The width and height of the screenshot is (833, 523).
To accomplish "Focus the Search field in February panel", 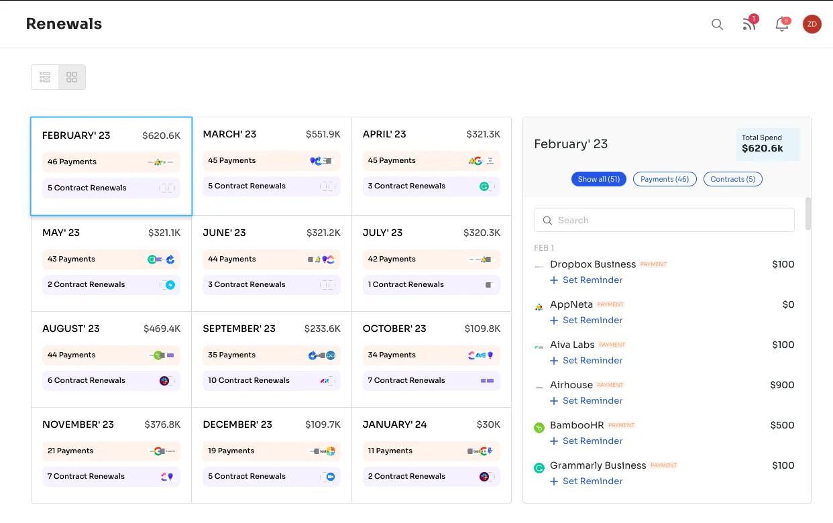I will click(664, 220).
